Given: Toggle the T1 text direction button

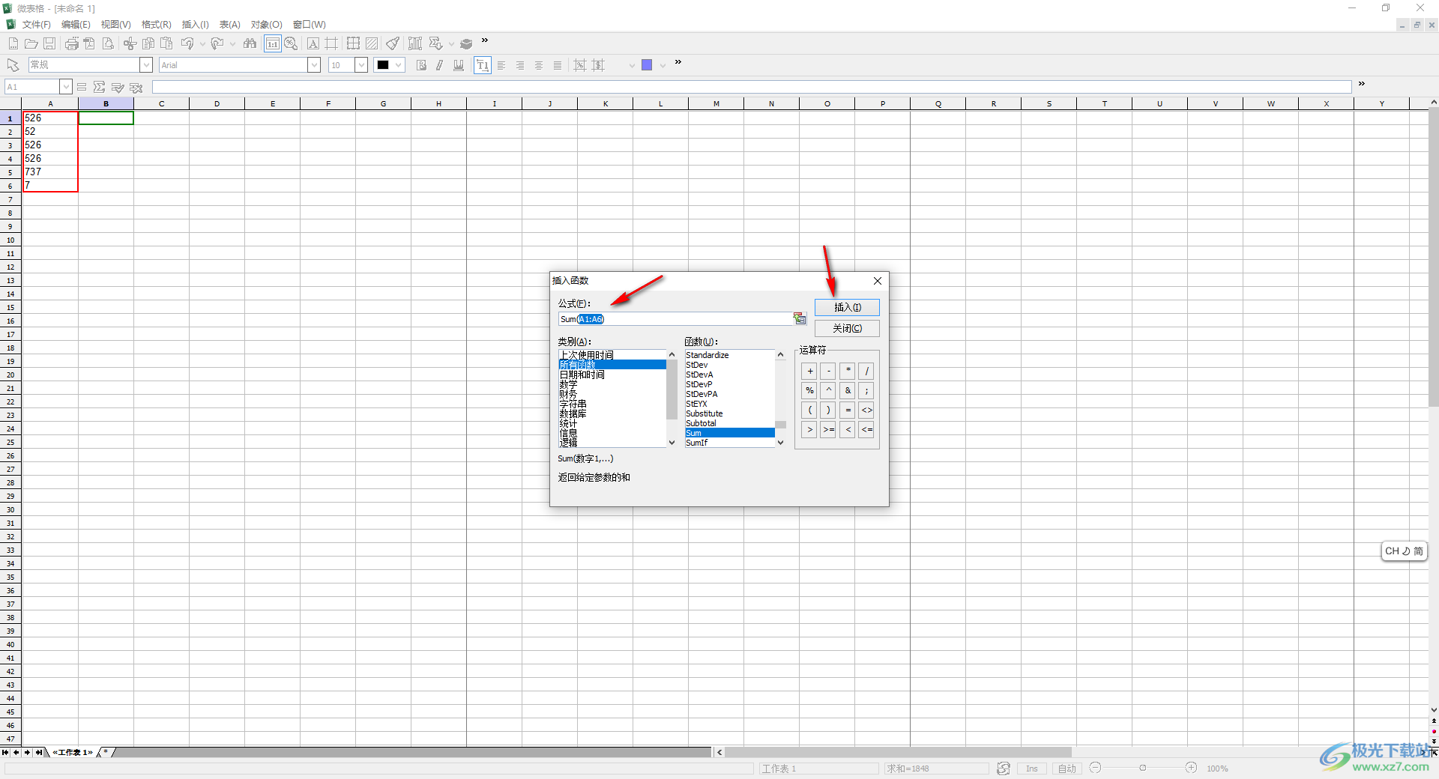Looking at the screenshot, I should [x=483, y=65].
